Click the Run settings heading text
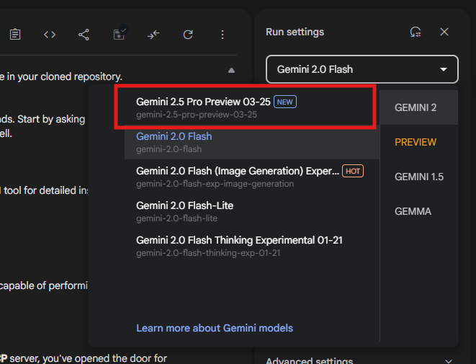 point(295,32)
